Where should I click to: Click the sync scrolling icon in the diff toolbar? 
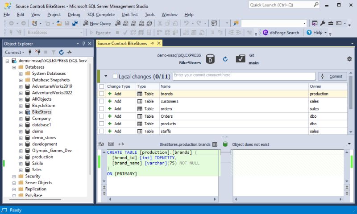coord(101,144)
